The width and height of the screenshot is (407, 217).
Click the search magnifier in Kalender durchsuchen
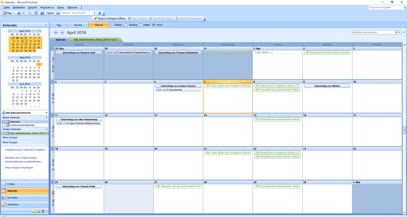point(396,32)
